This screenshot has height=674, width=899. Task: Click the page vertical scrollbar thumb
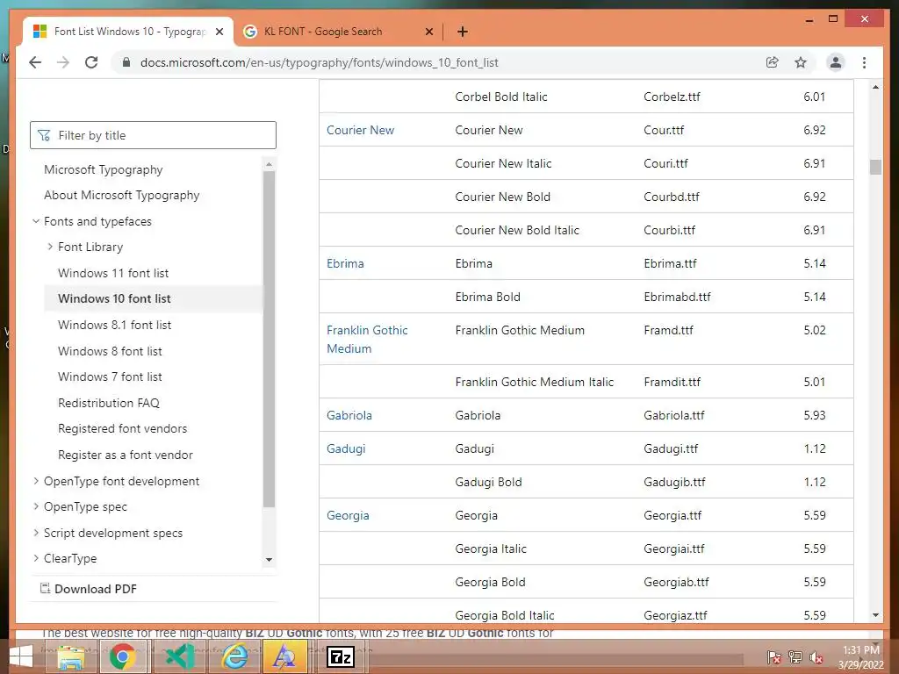(875, 167)
